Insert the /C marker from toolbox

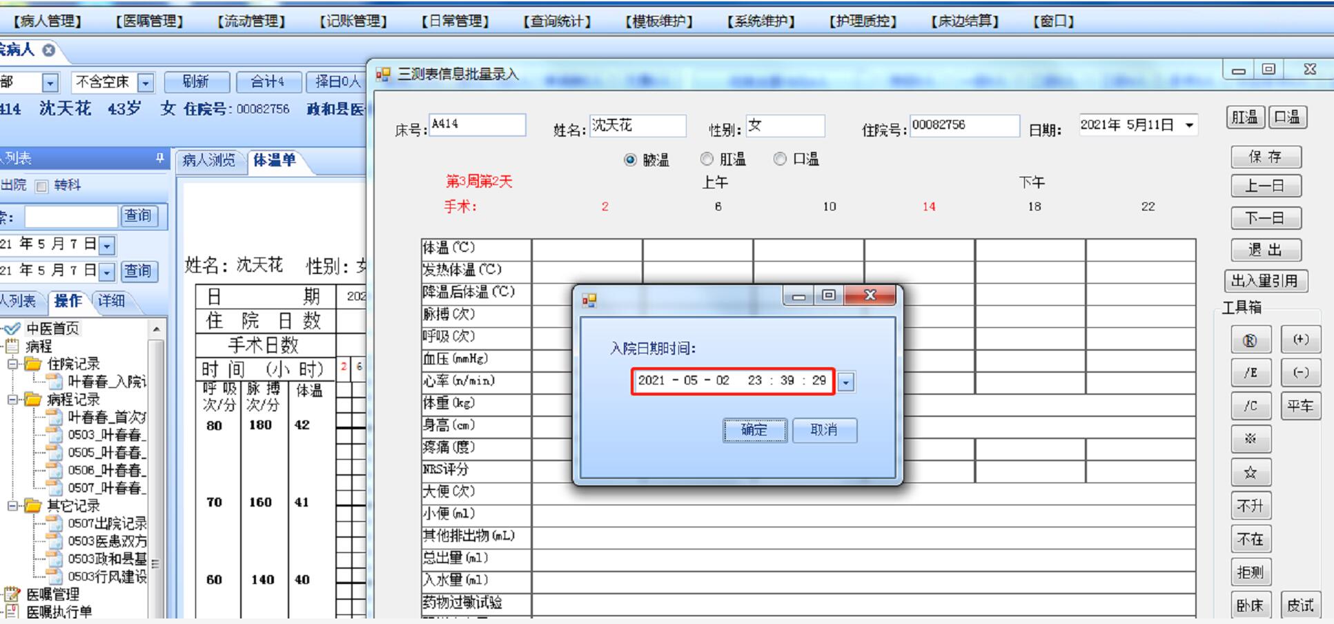coord(1250,406)
